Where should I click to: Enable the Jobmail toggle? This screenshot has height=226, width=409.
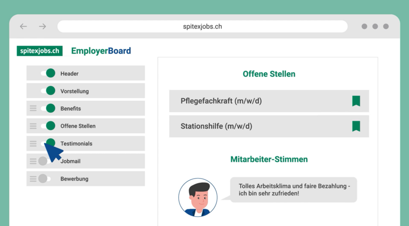45,161
